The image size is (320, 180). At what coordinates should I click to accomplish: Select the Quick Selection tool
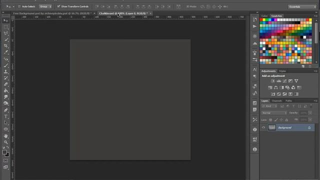point(5,39)
